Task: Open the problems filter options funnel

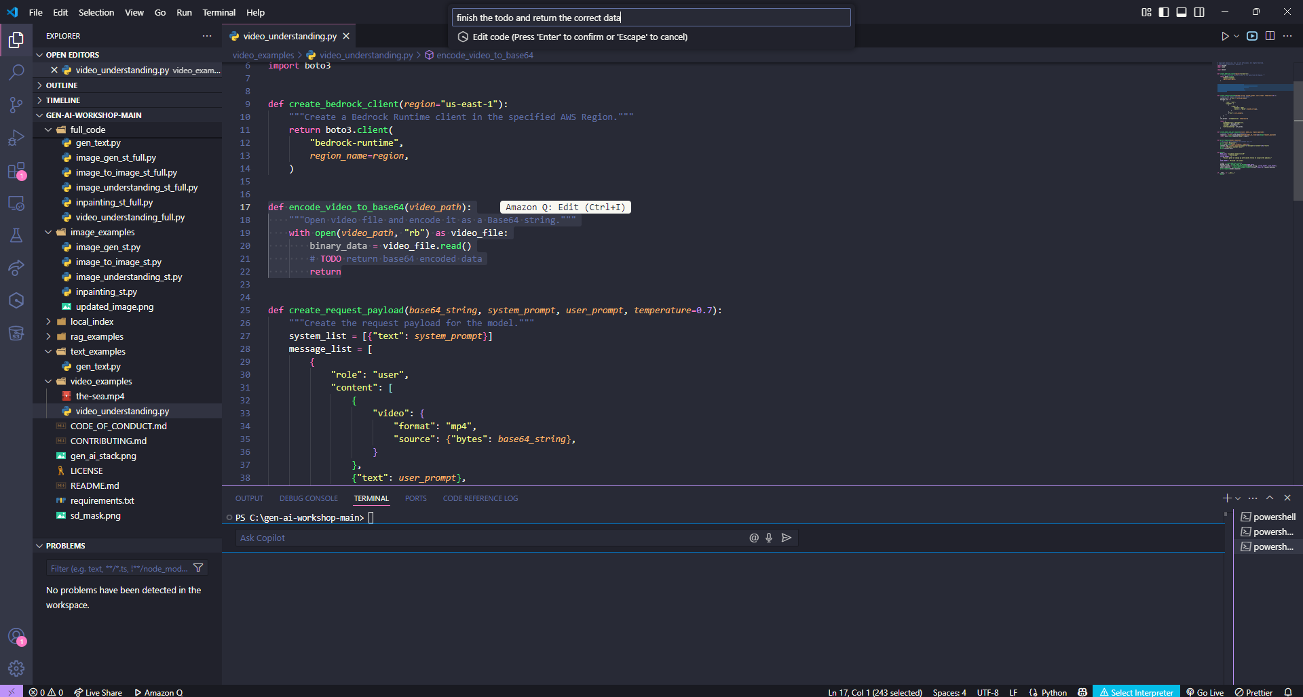Action: pyautogui.click(x=198, y=568)
